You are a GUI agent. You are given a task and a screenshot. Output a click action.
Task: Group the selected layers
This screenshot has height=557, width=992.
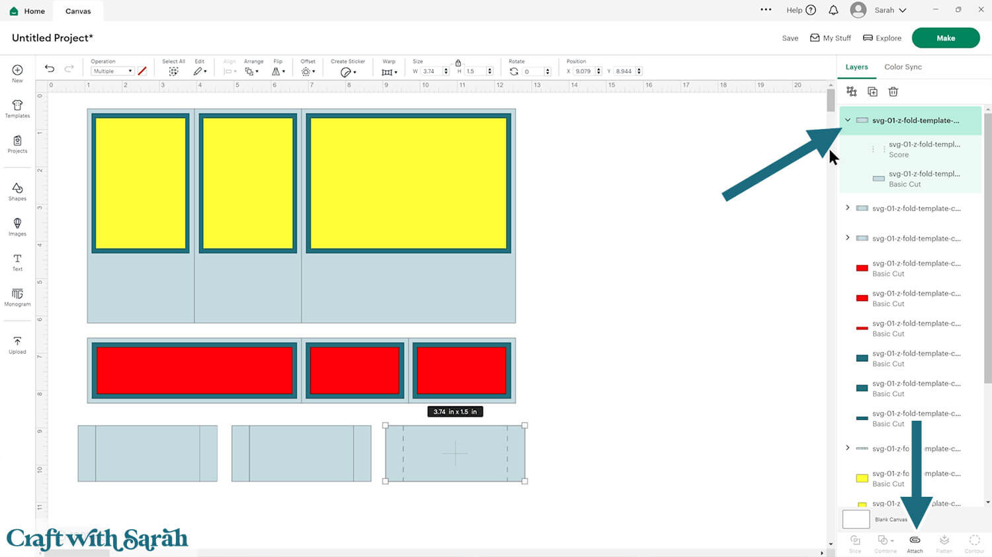pyautogui.click(x=852, y=92)
